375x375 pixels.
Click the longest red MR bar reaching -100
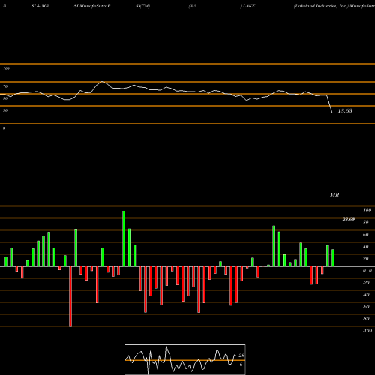(70, 296)
